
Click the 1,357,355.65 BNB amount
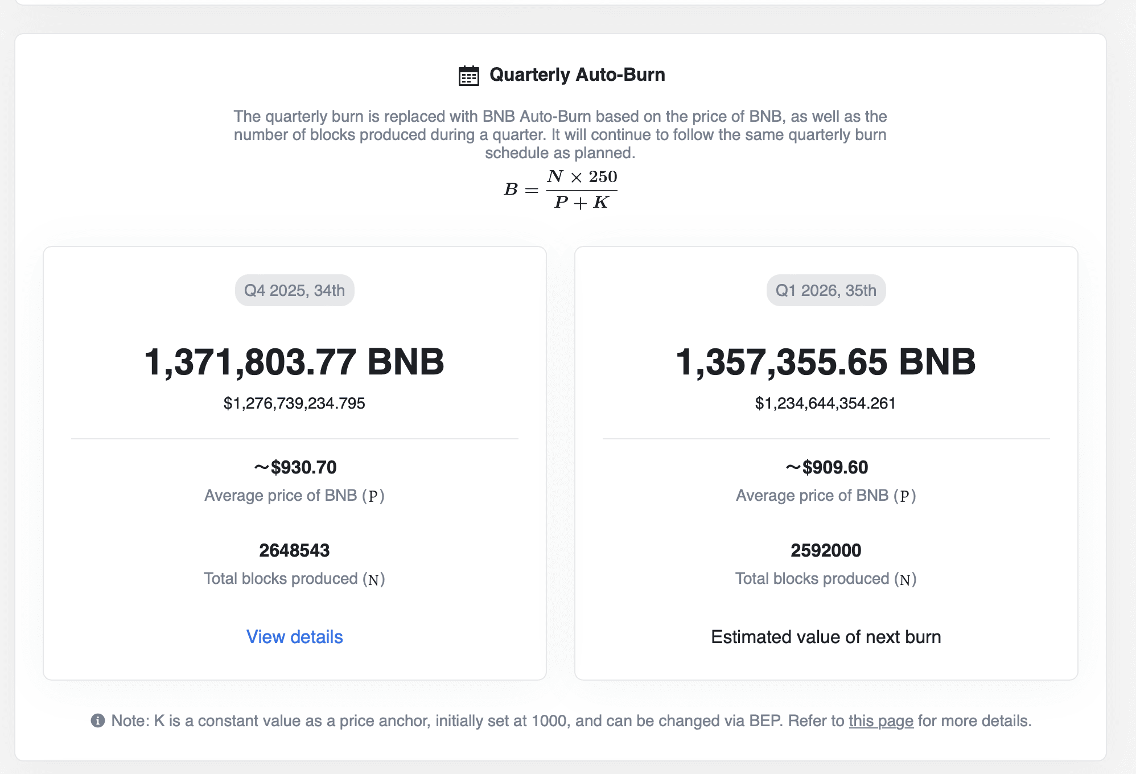point(826,362)
